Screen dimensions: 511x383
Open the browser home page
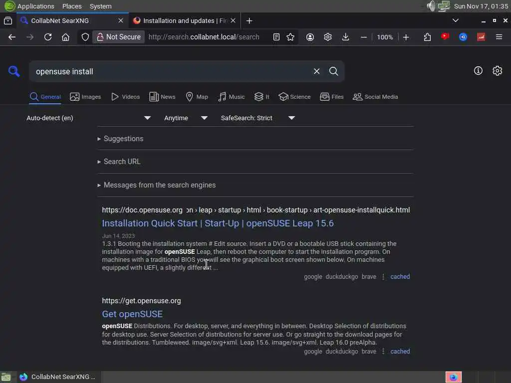coord(65,37)
